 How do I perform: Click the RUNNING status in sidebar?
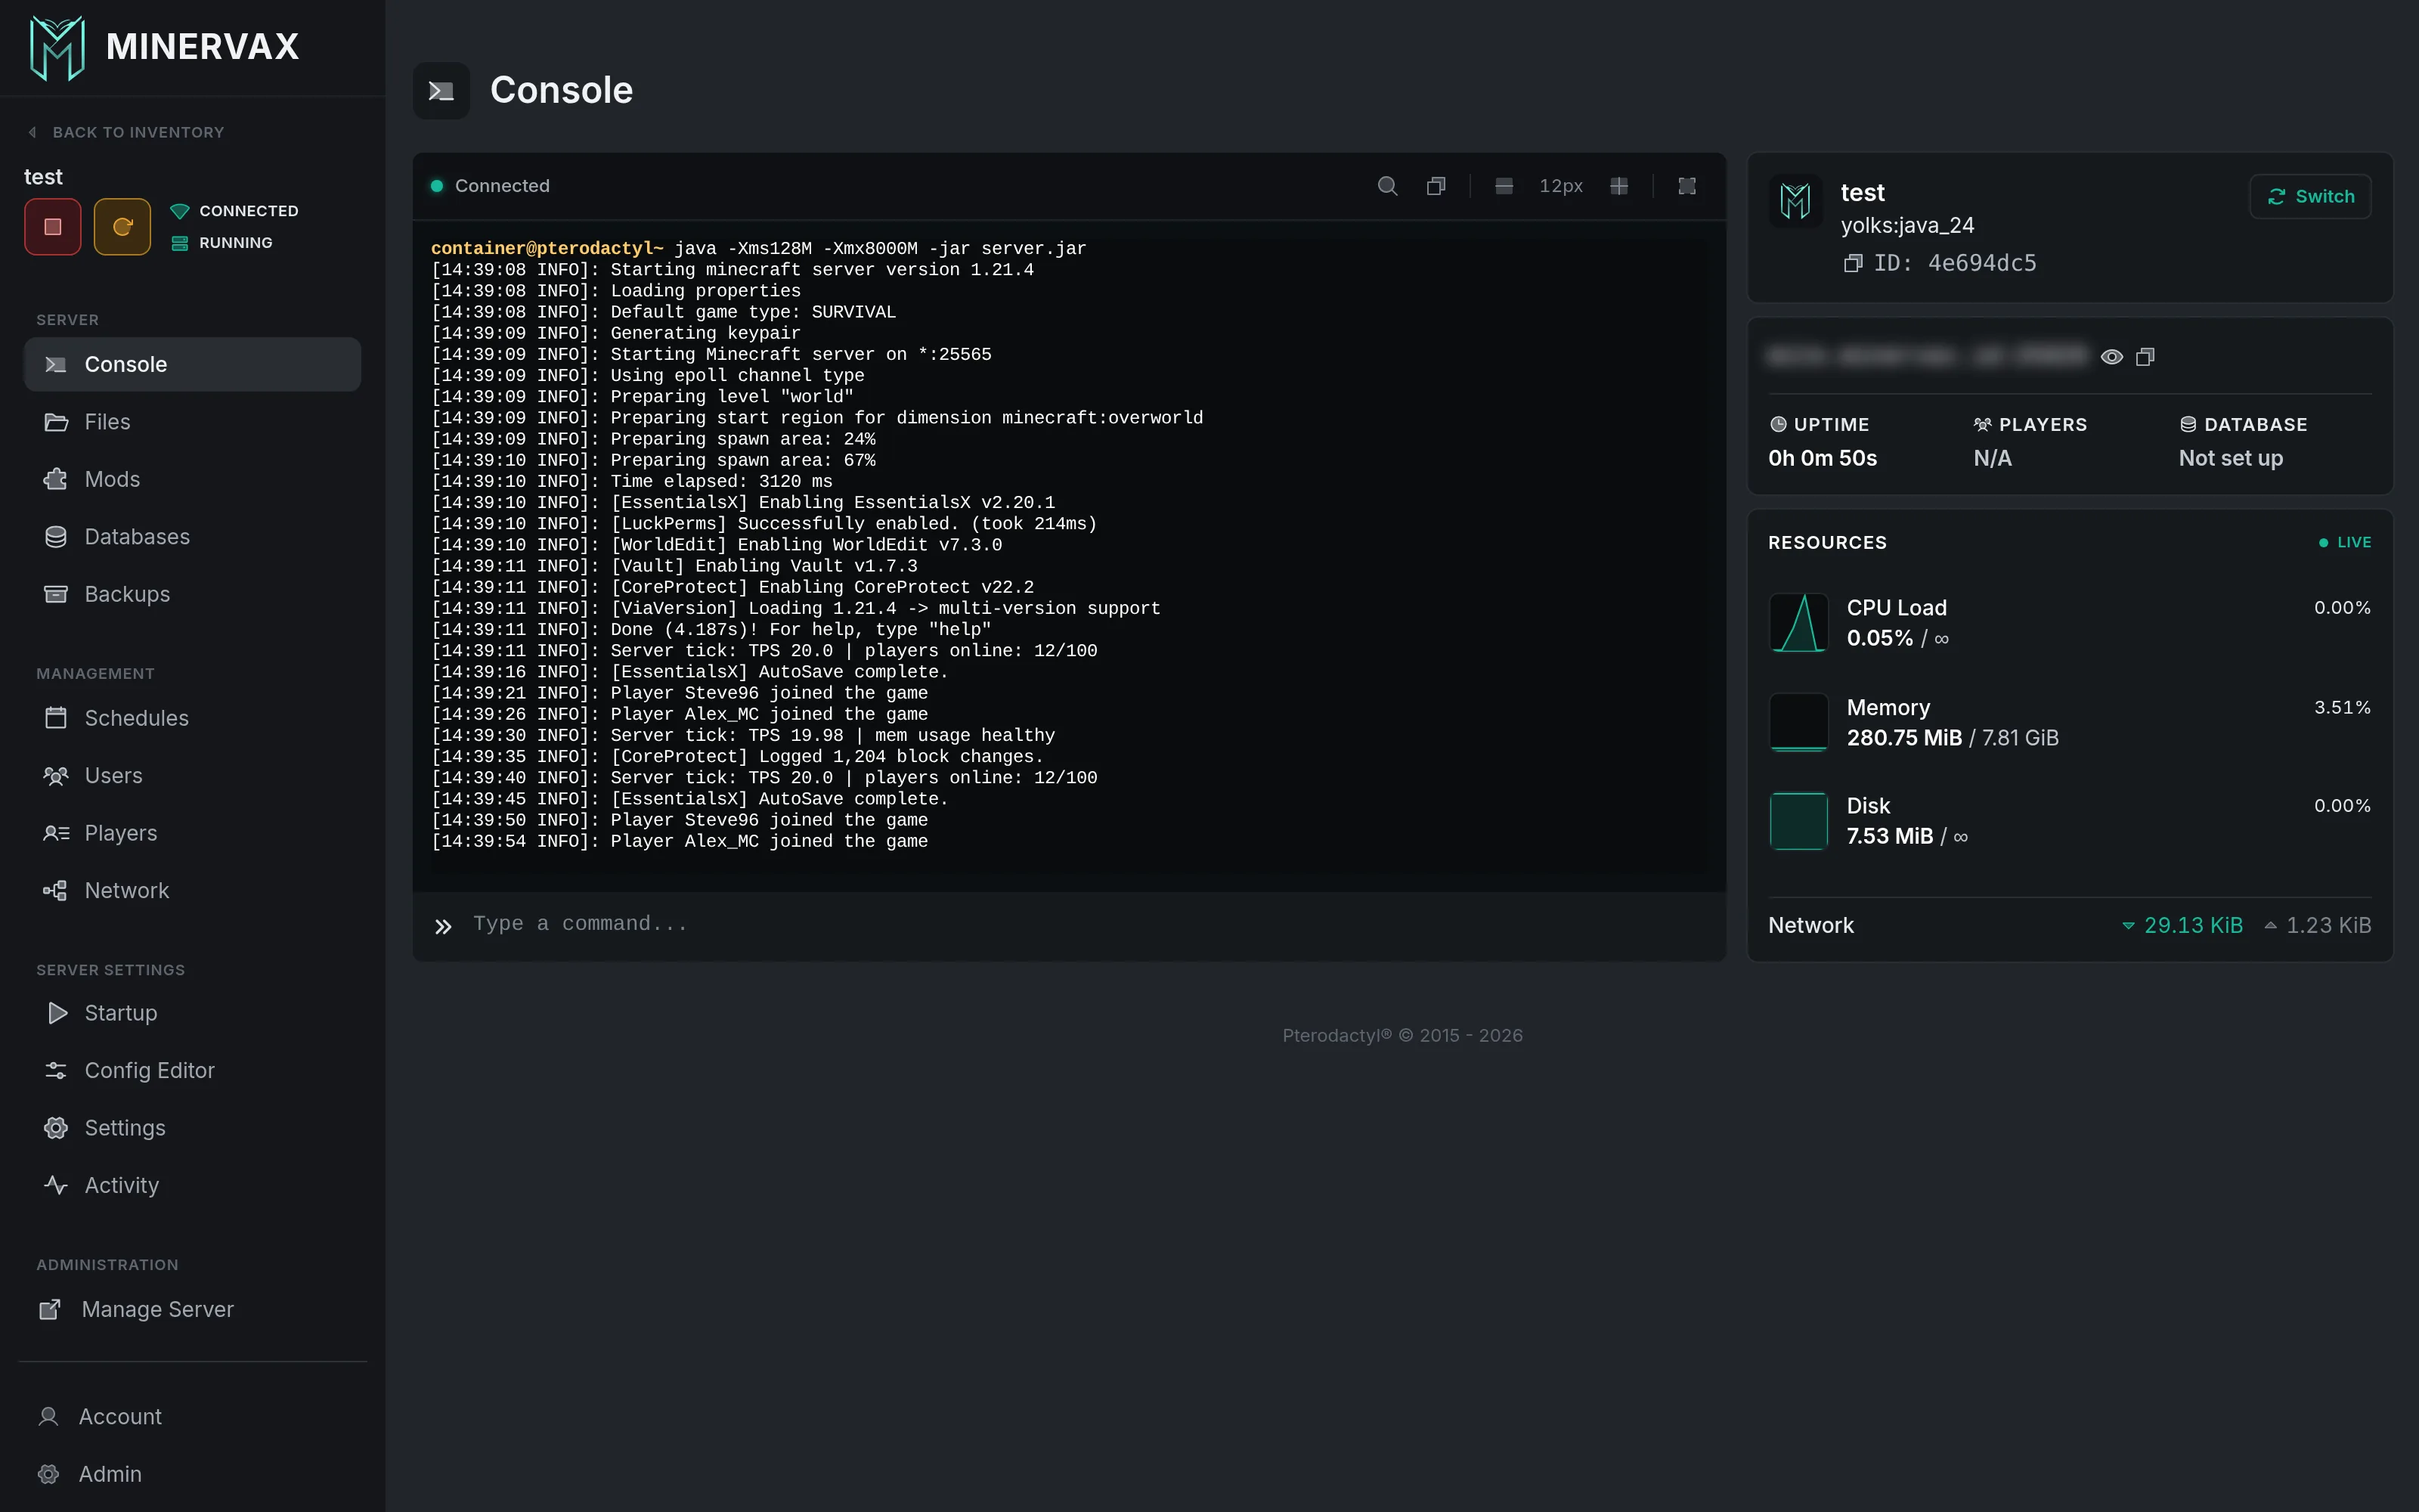[222, 243]
